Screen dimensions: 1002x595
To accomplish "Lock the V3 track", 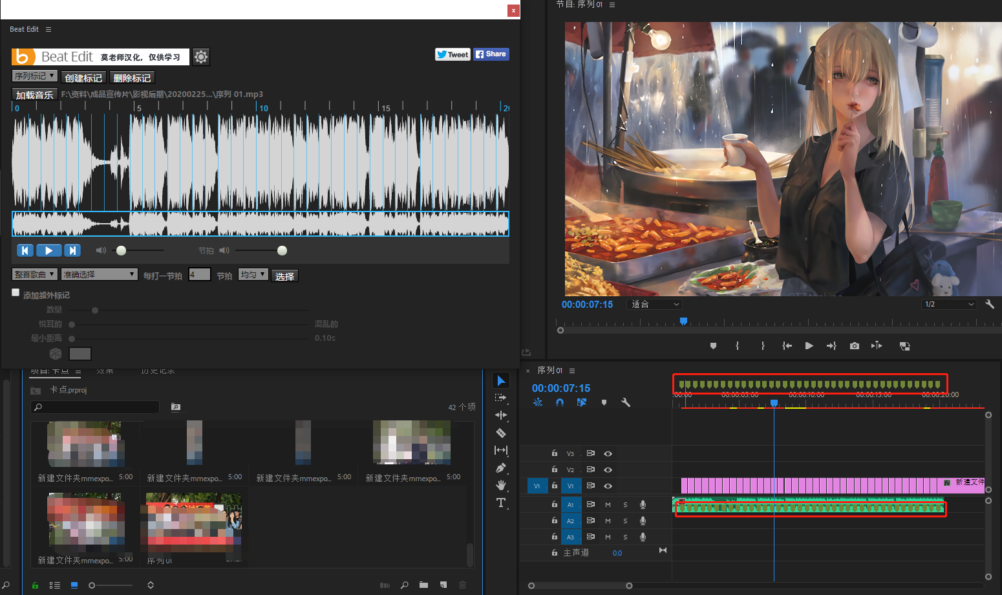I will coord(554,453).
